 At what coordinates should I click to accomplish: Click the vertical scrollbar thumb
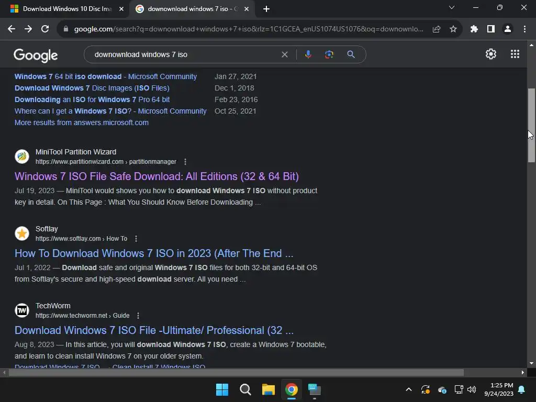[531, 125]
